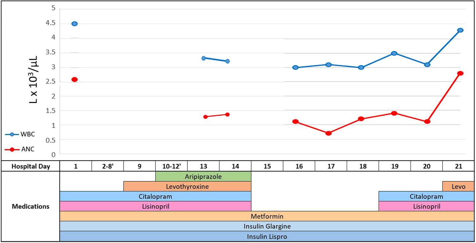Select the ANC marker for day 18
476x243 pixels.
(x=361, y=119)
